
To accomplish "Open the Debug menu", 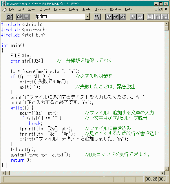I will [74, 9].
